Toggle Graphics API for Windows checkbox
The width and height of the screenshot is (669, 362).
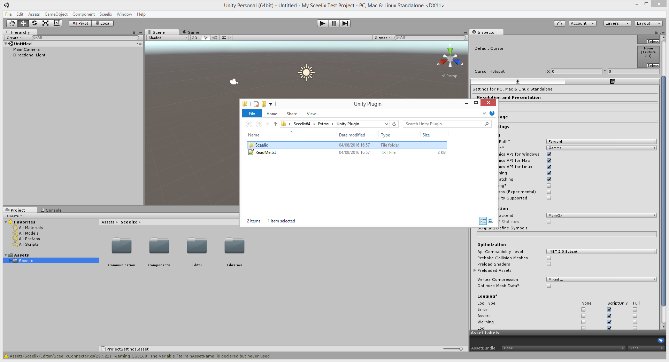(549, 154)
